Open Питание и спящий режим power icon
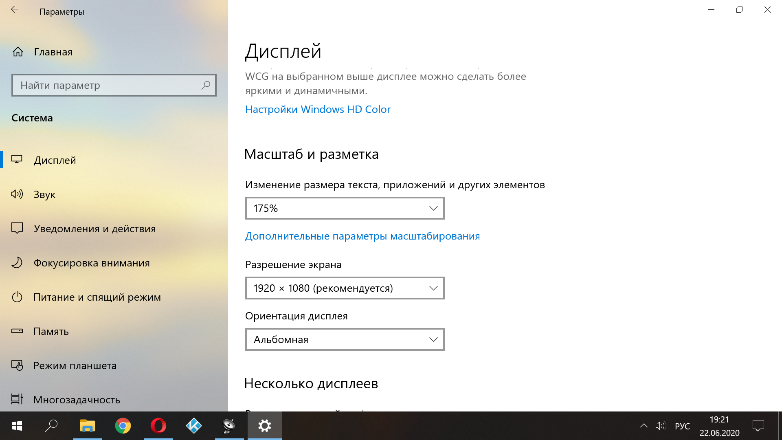This screenshot has height=440, width=782. pyautogui.click(x=17, y=297)
